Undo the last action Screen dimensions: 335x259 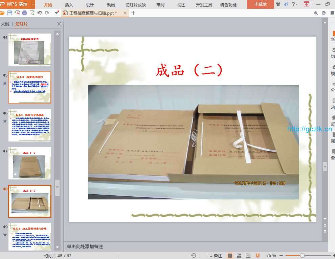40,13
